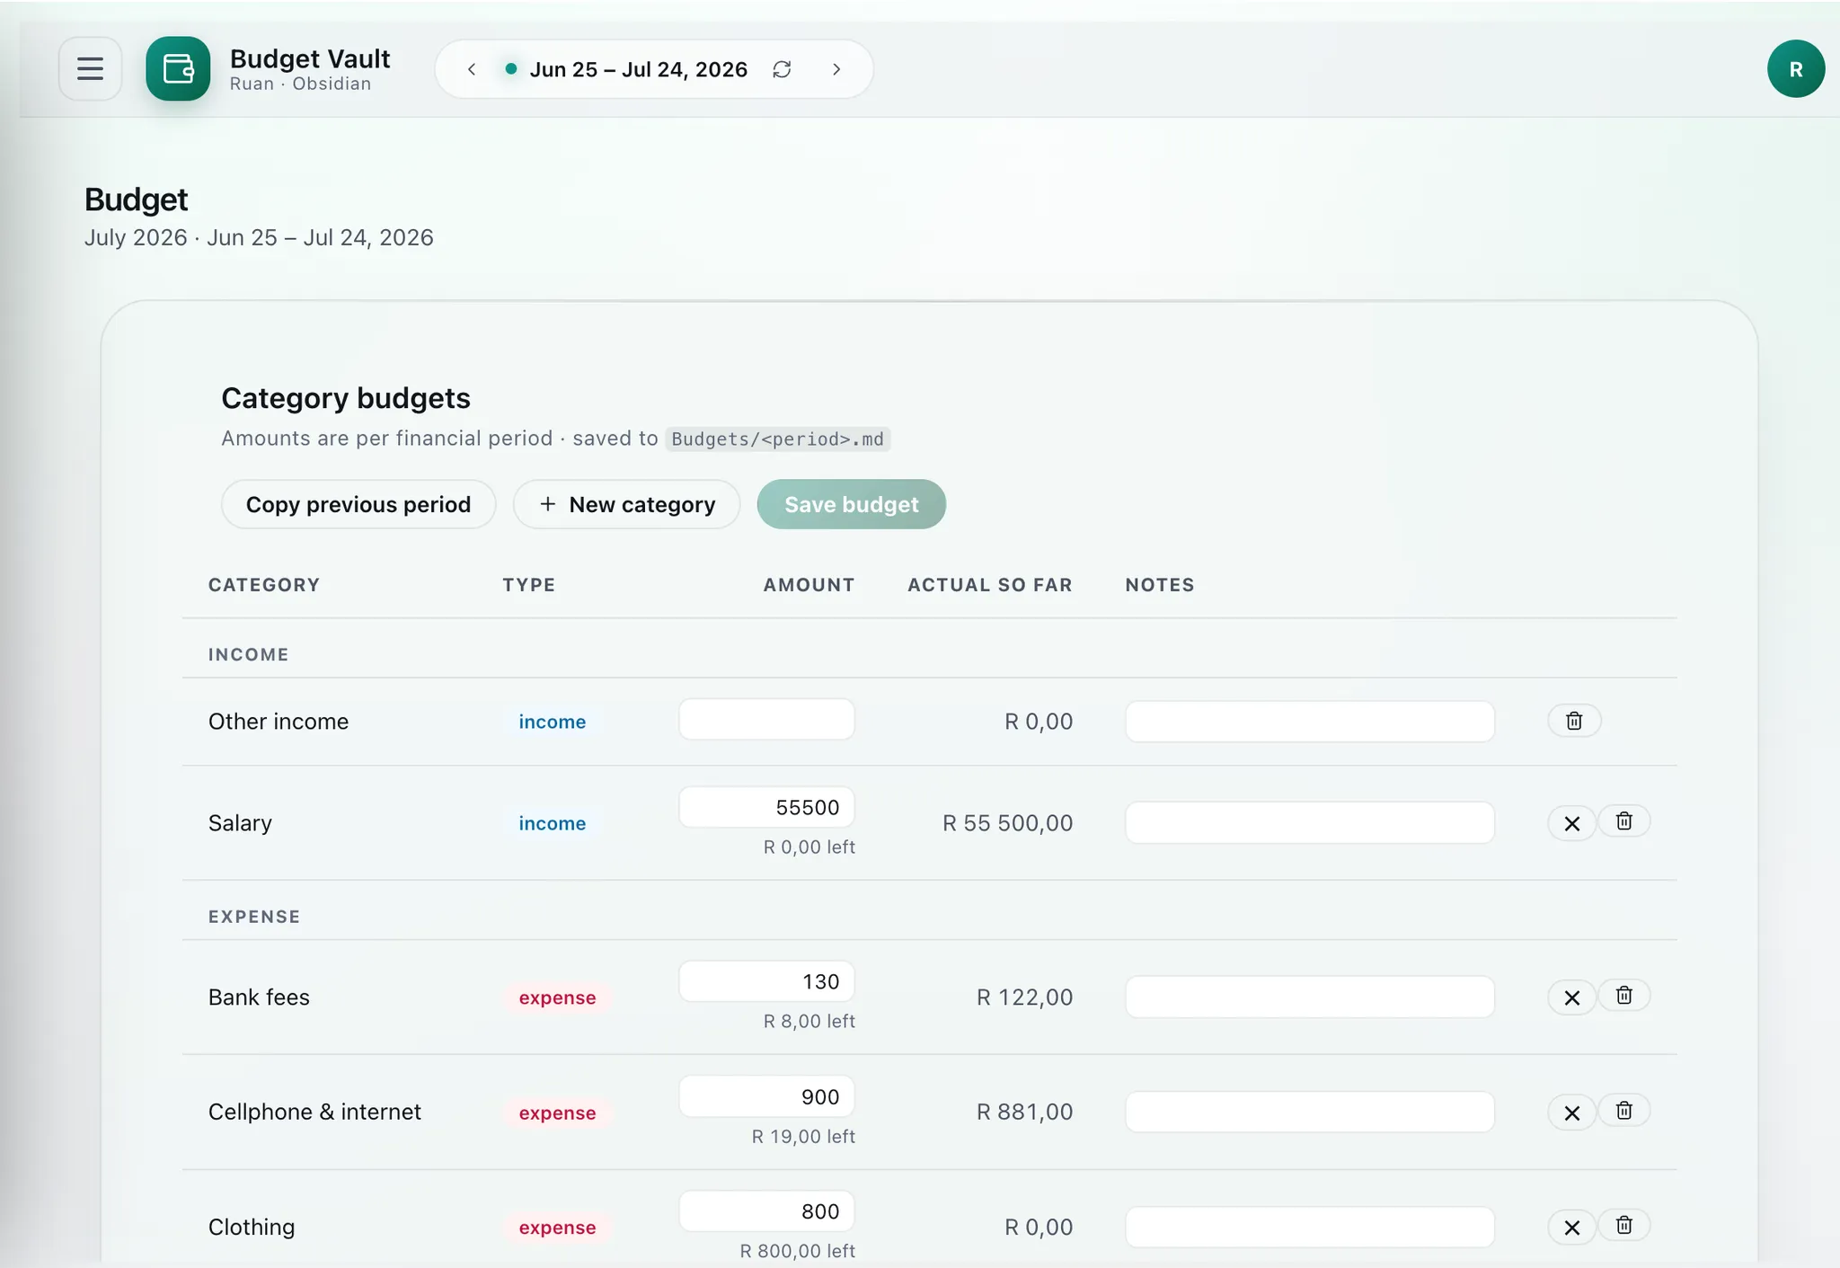This screenshot has height=1268, width=1840.
Task: Clear the Cellphone & internet amount
Action: [1571, 1113]
